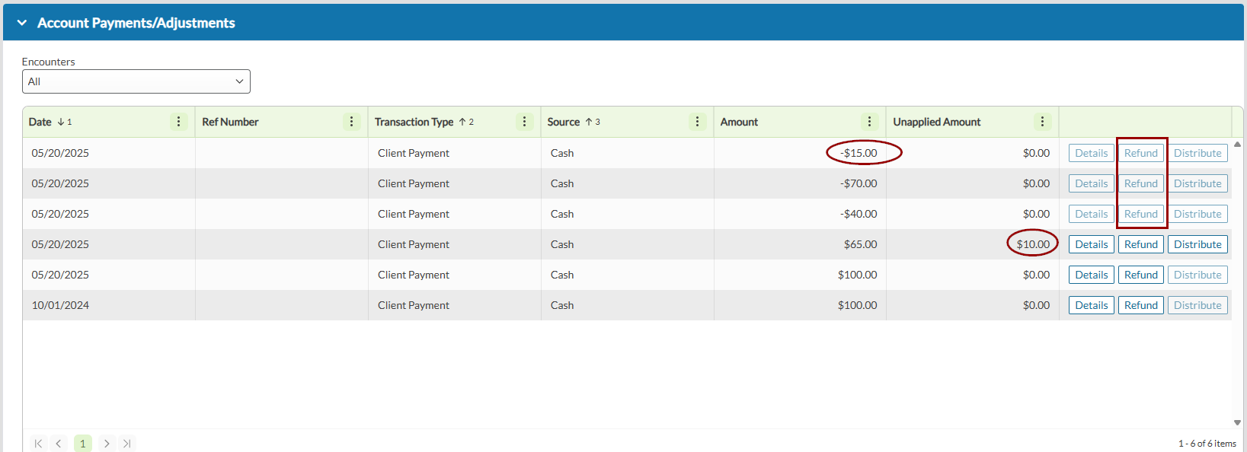Click Distribute for the $65.00 payment
Viewport: 1247px width, 452px height.
1197,244
